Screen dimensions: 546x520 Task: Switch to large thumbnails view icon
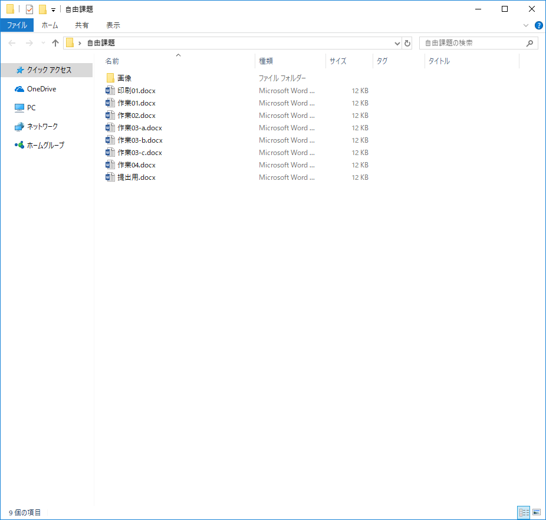536,513
